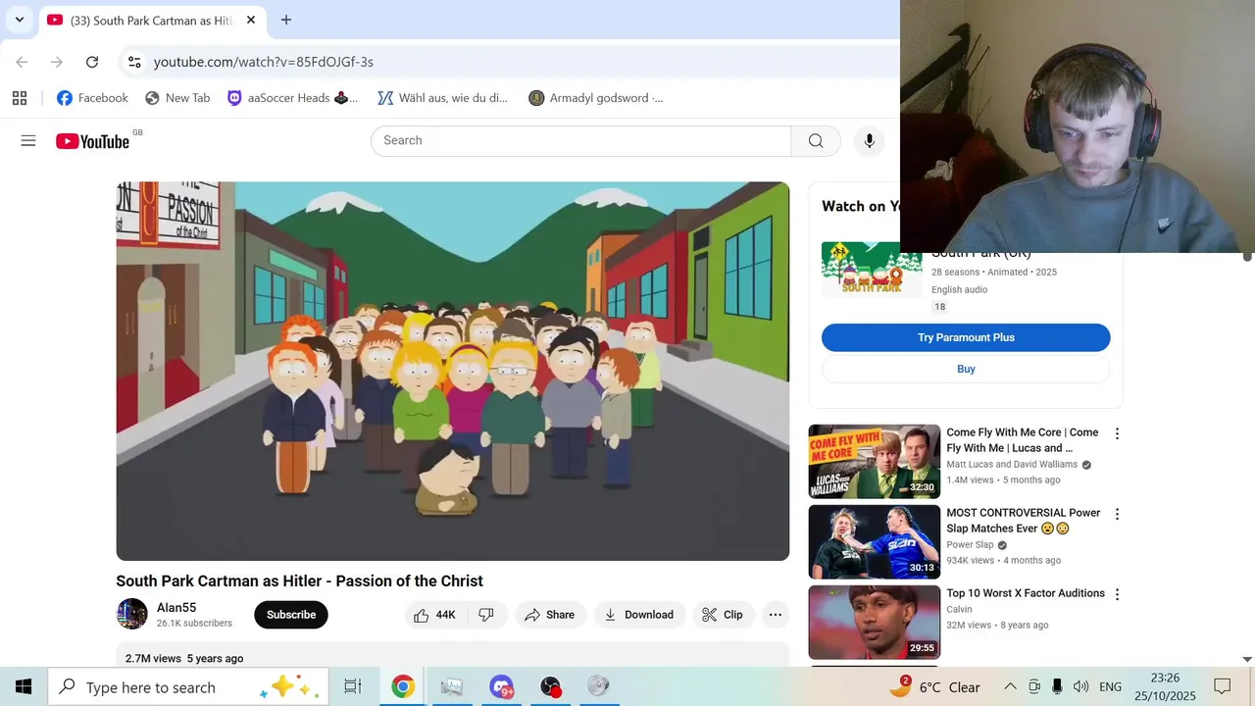This screenshot has height=706, width=1255.
Task: Click the taskbar search box
Action: coord(188,686)
